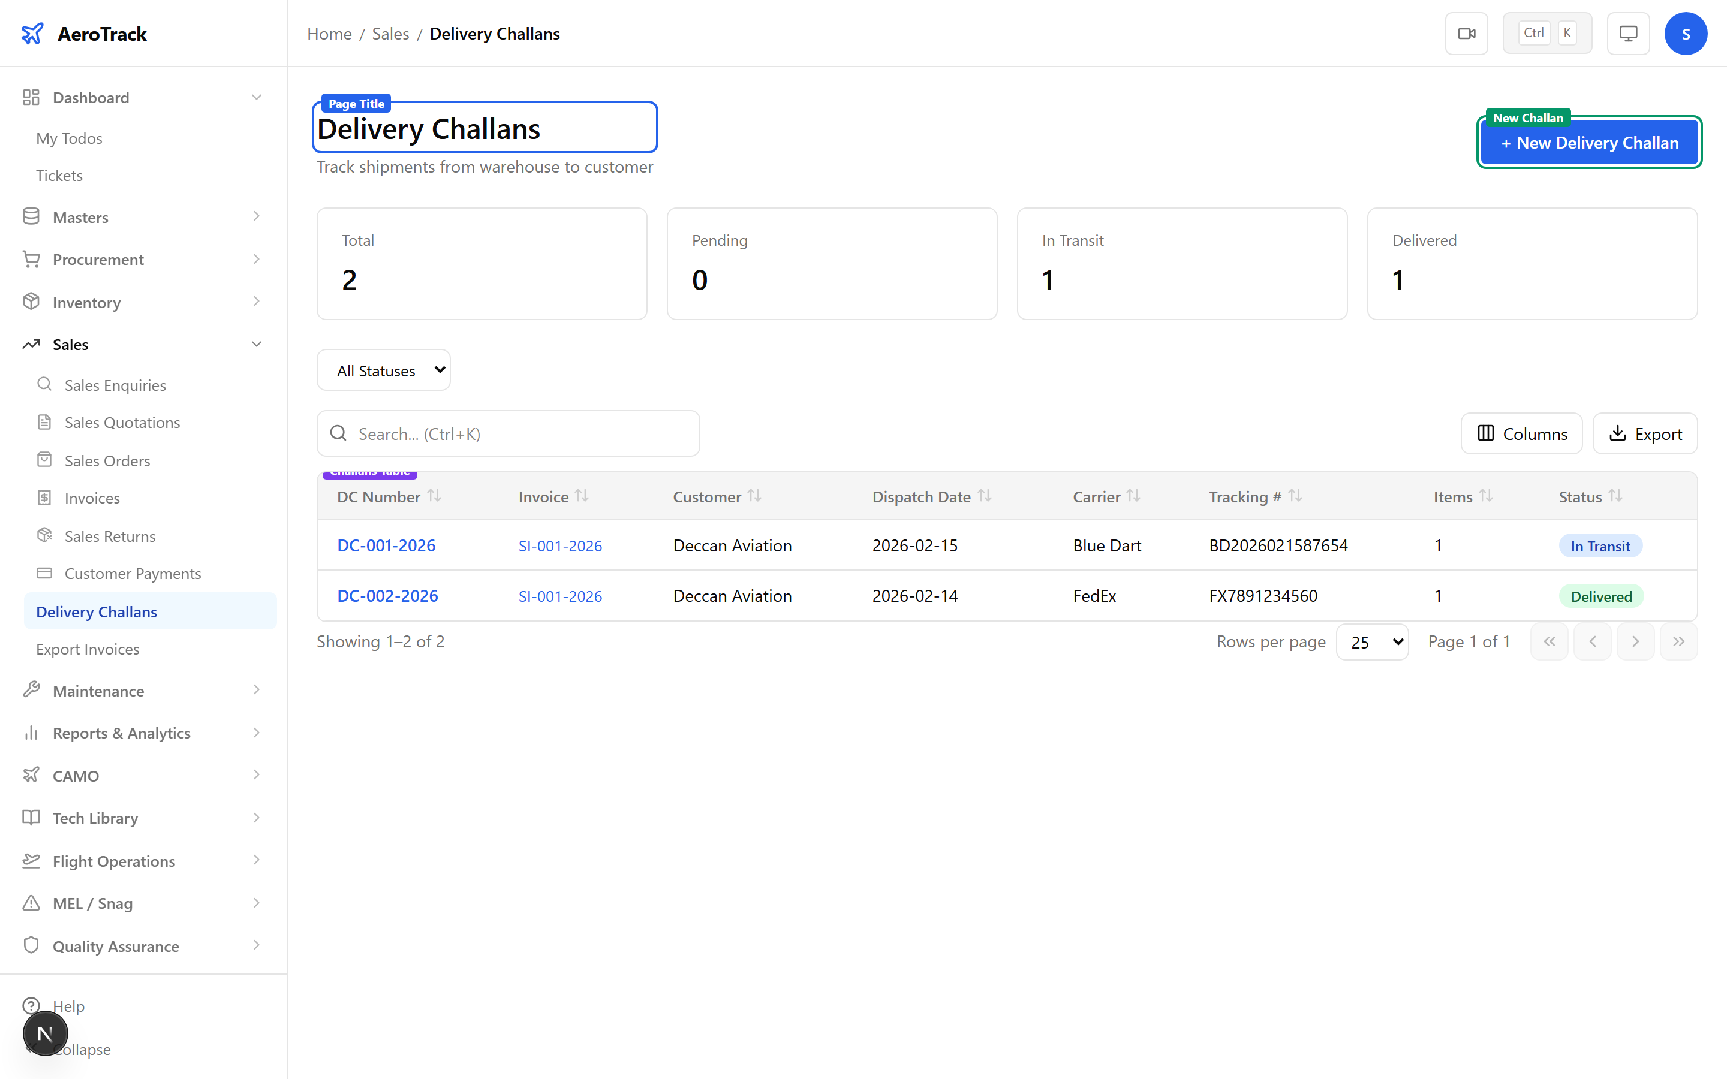Select the Inventory box icon in sidebar

[x=31, y=302]
